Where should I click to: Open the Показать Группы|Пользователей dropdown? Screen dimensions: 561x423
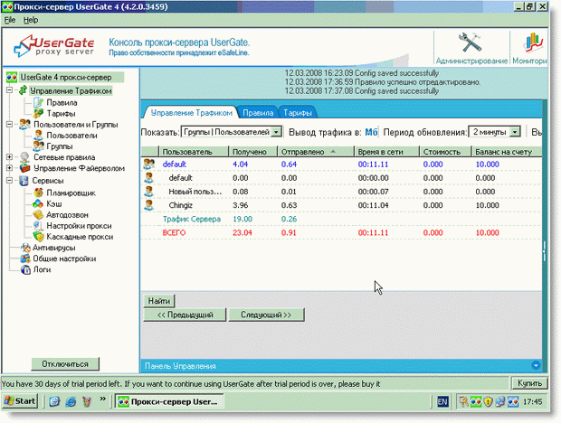click(276, 132)
